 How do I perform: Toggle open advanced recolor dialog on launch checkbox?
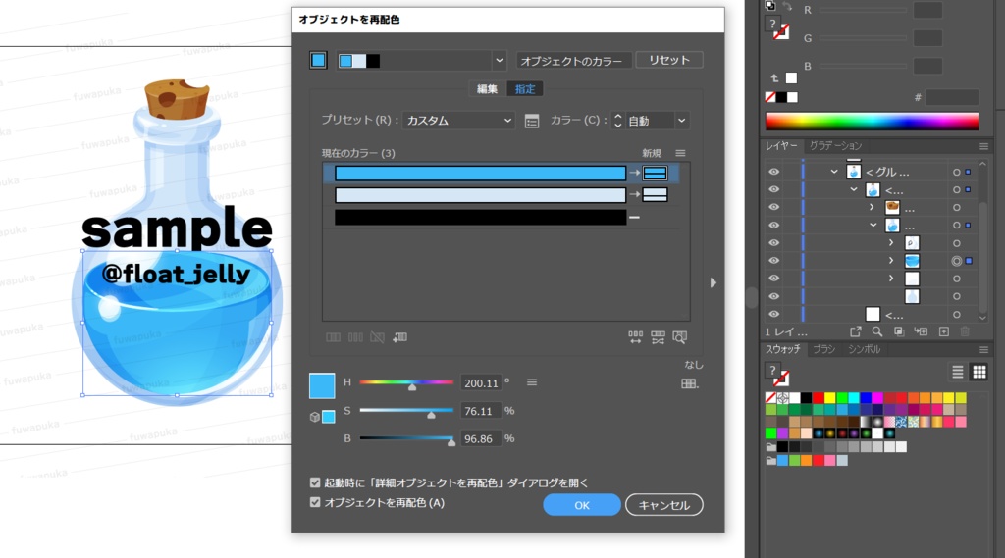point(315,482)
